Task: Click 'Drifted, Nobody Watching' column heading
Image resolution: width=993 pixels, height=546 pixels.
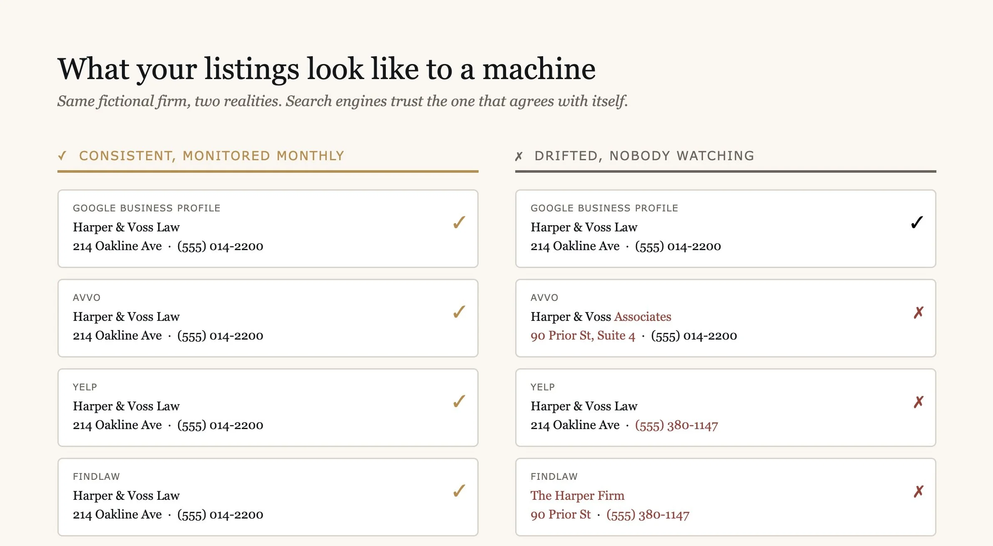Action: pyautogui.click(x=644, y=156)
